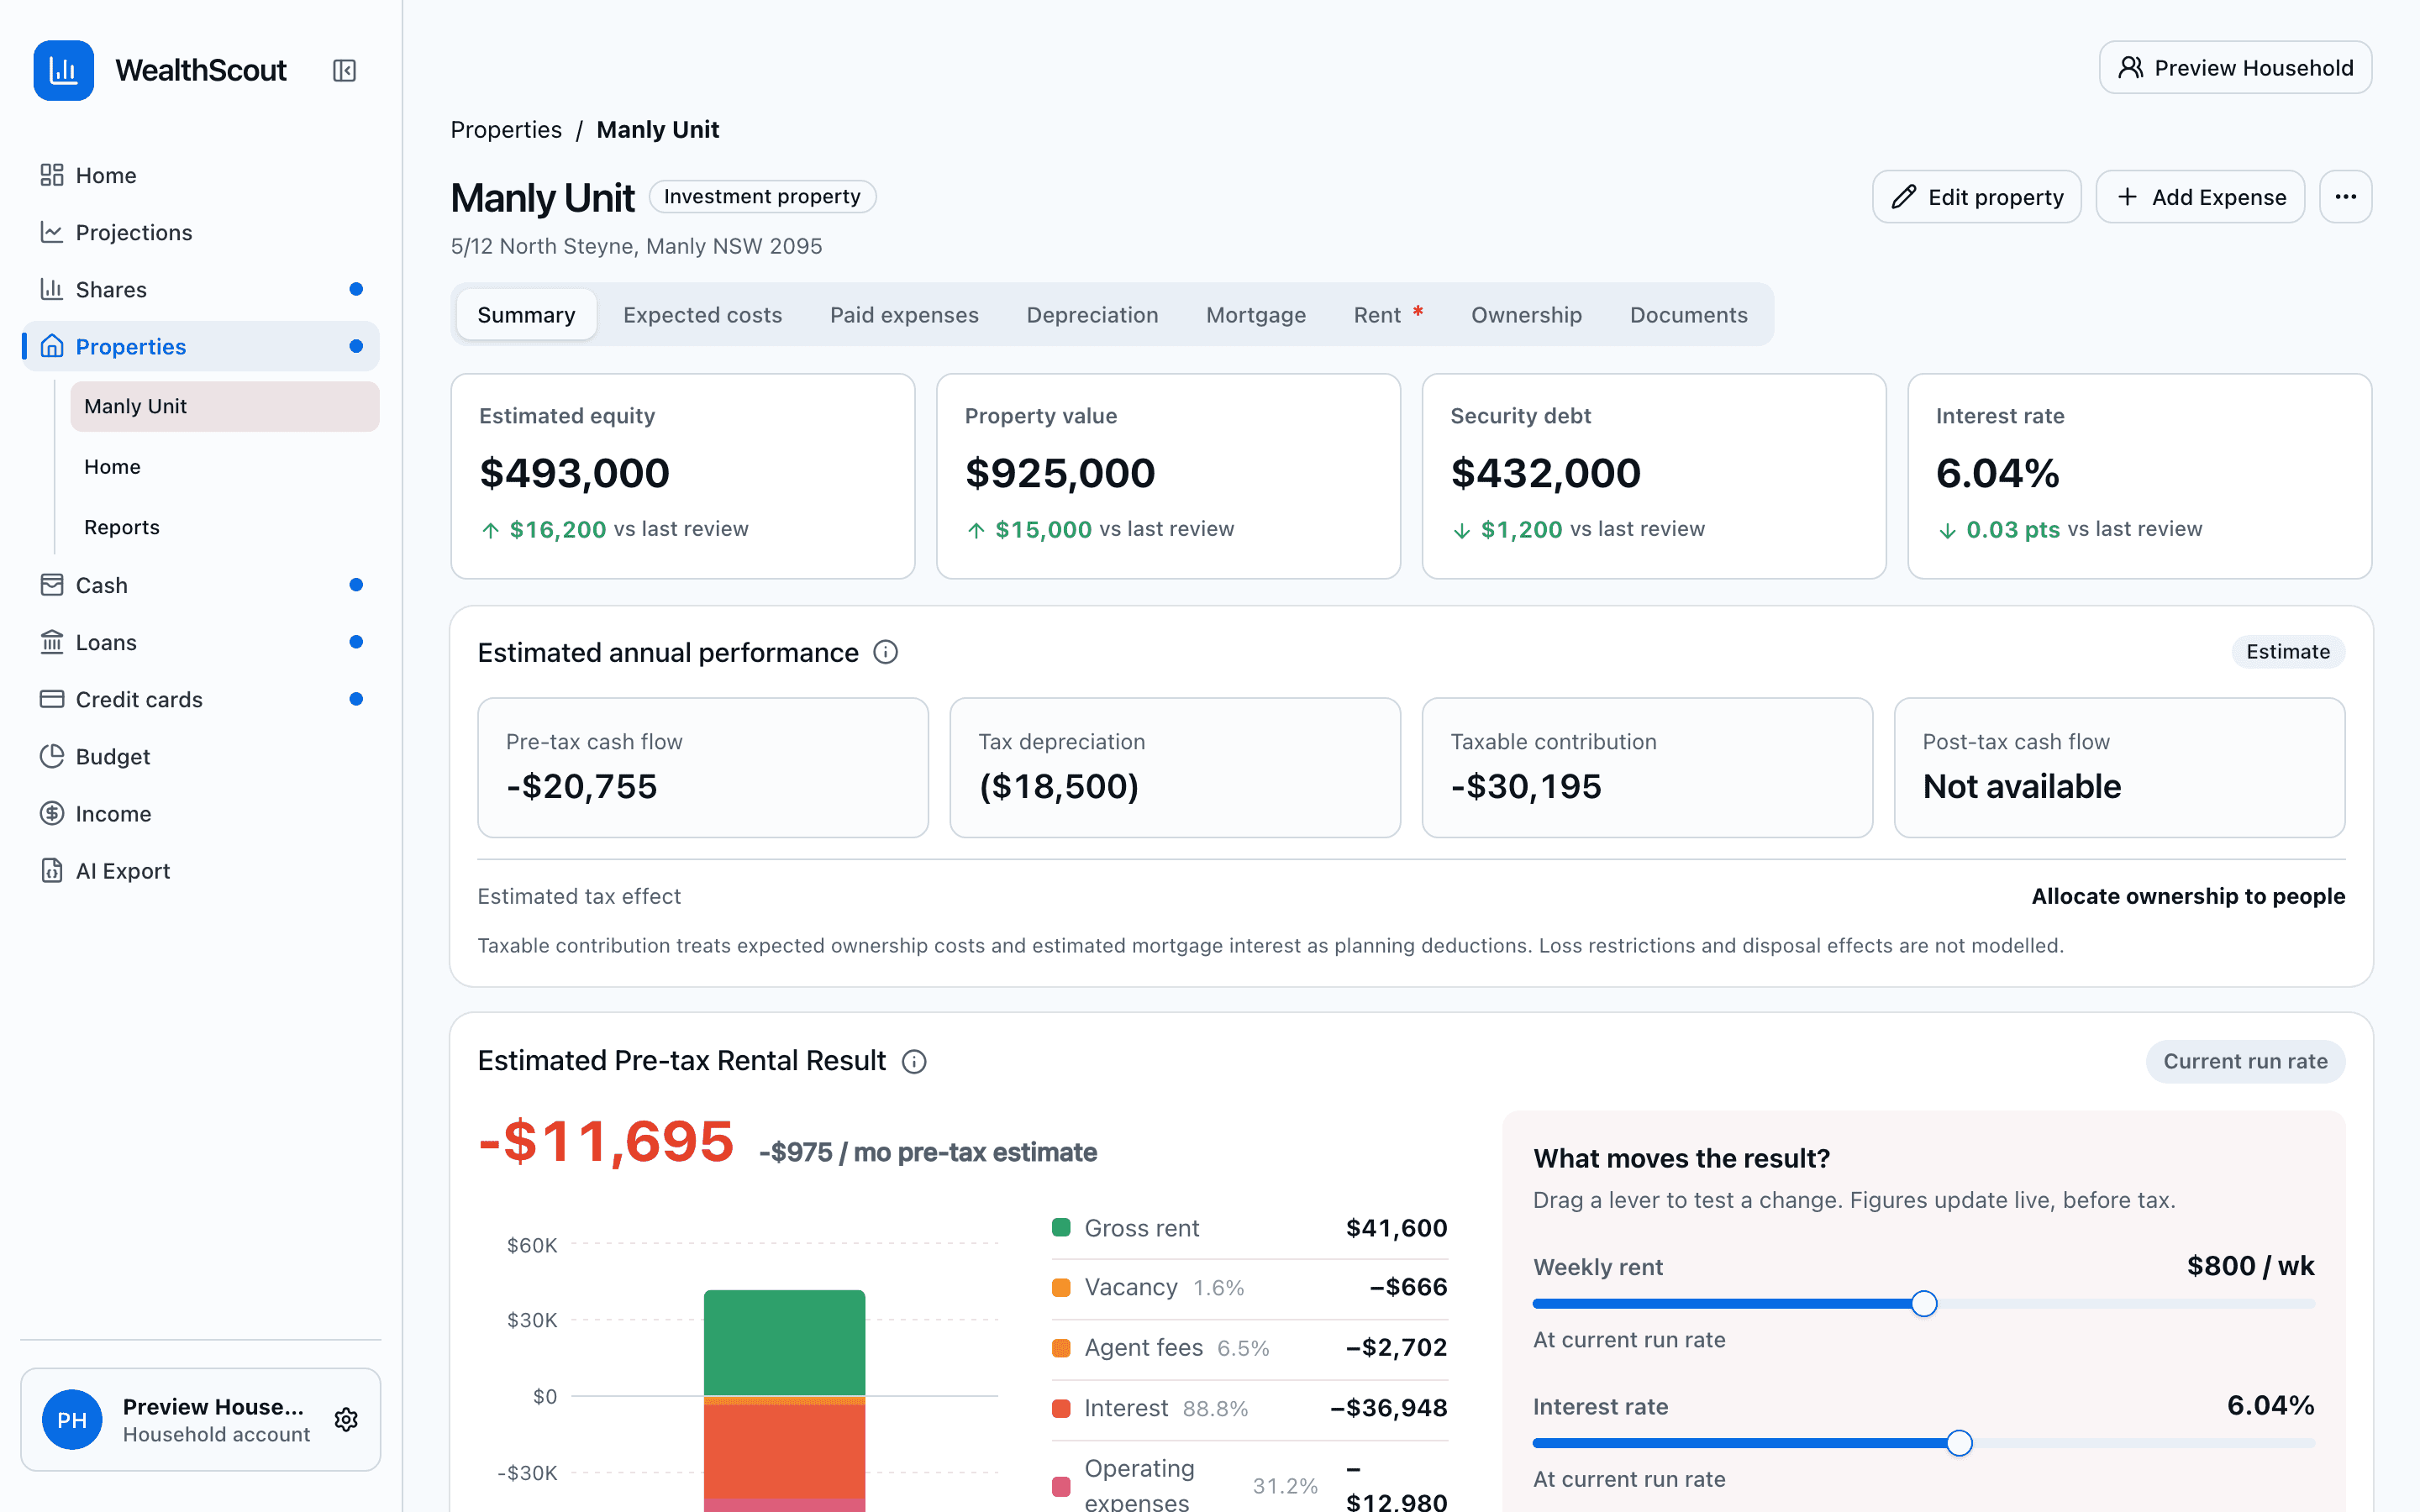The width and height of the screenshot is (2420, 1512).
Task: Open household settings gear icon
Action: tap(346, 1419)
